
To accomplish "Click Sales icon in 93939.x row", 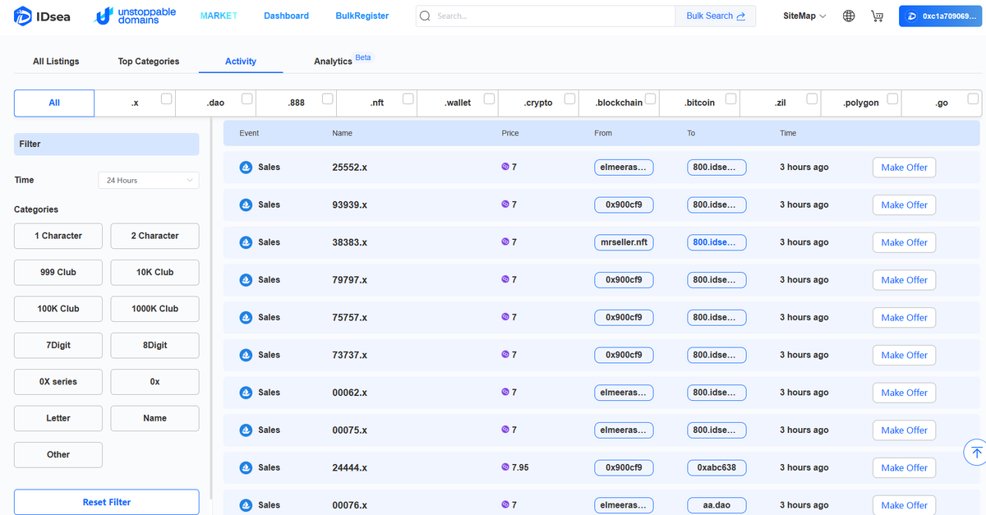I will point(246,205).
